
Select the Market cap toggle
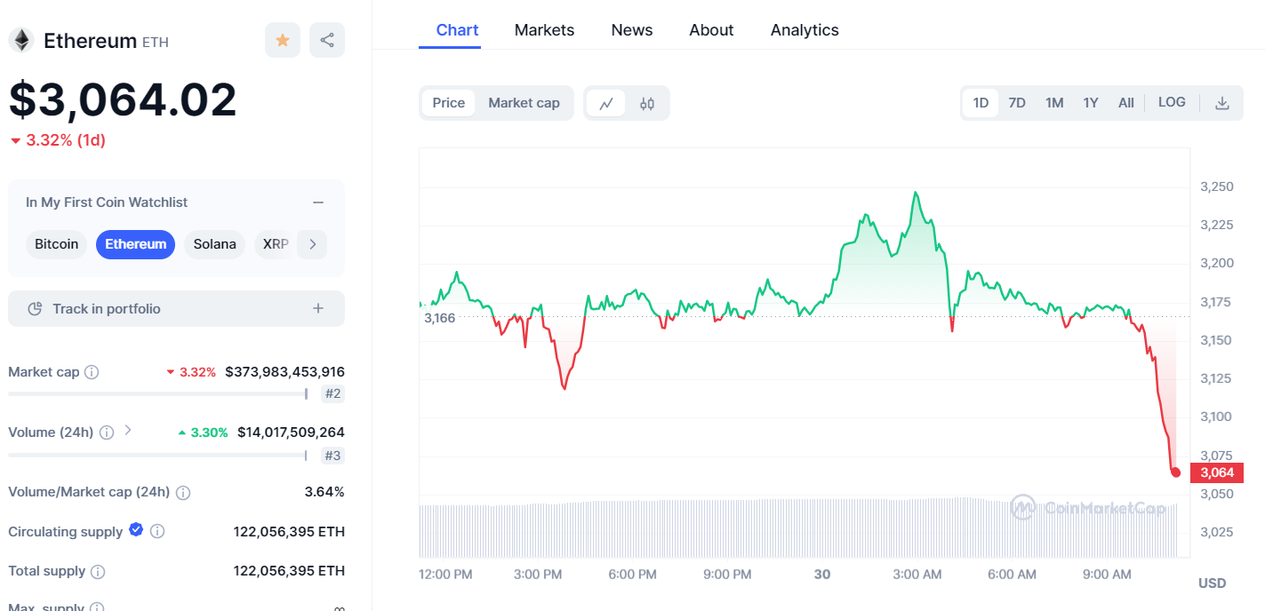524,103
